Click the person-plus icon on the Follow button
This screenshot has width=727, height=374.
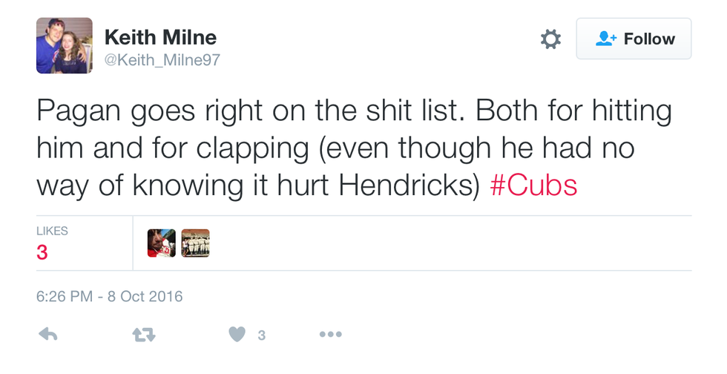[607, 39]
